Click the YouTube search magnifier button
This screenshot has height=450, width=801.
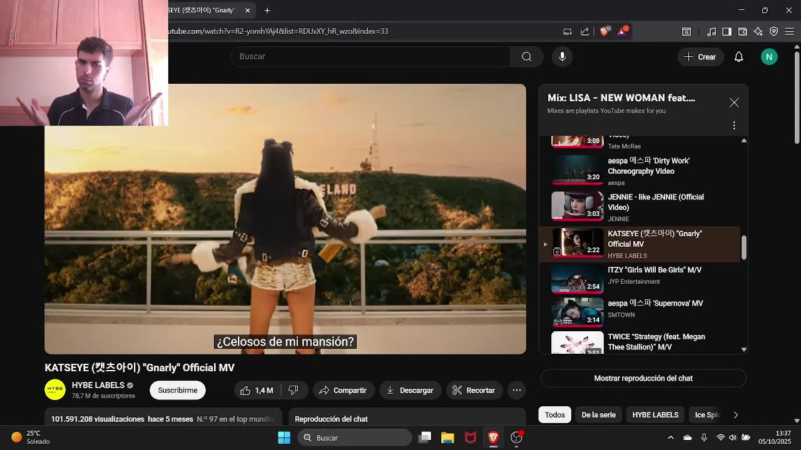(x=526, y=56)
